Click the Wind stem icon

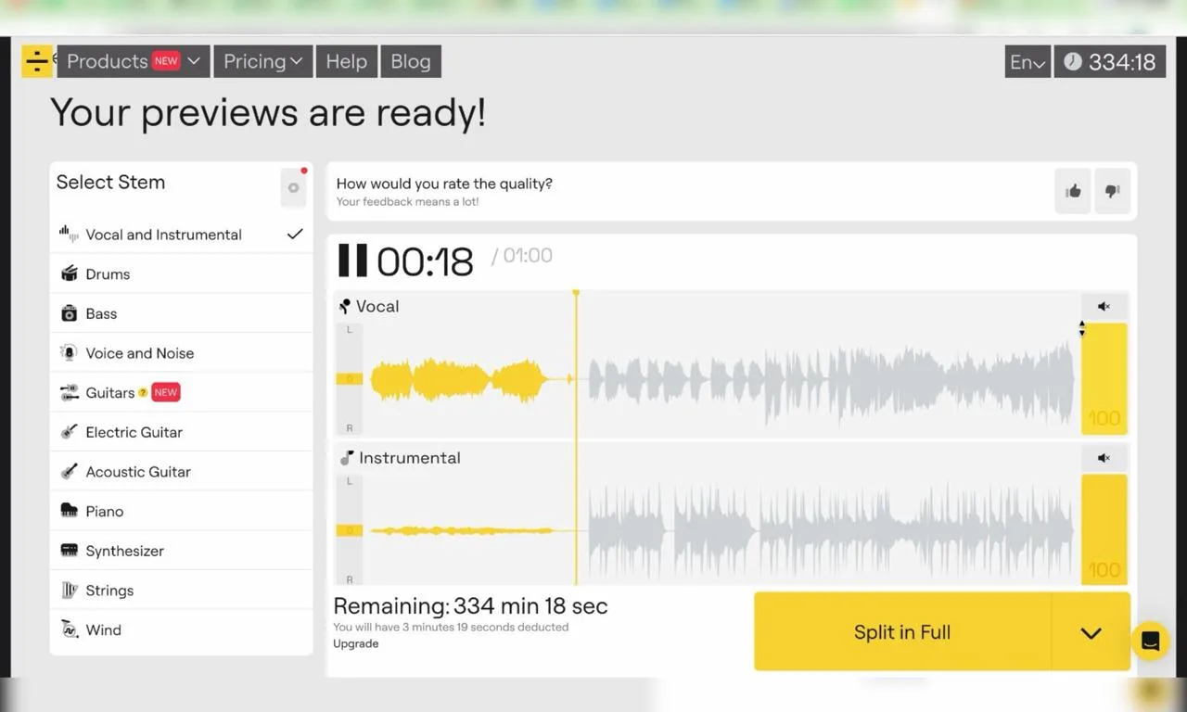(x=69, y=629)
